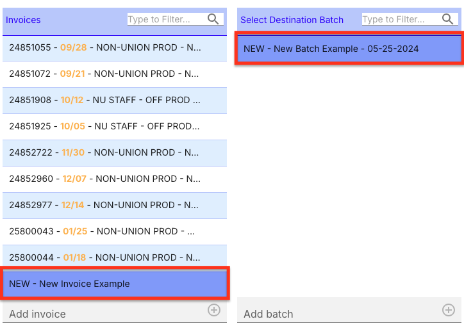This screenshot has width=464, height=326.
Task: Select the NEW - New Invoice Example row
Action: (115, 284)
